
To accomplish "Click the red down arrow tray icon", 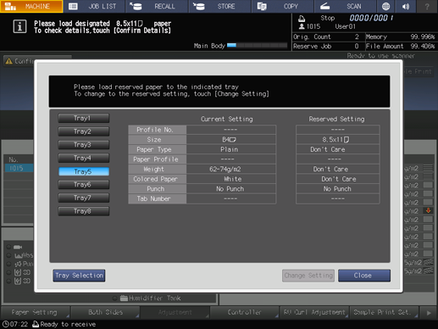I will point(428,210).
